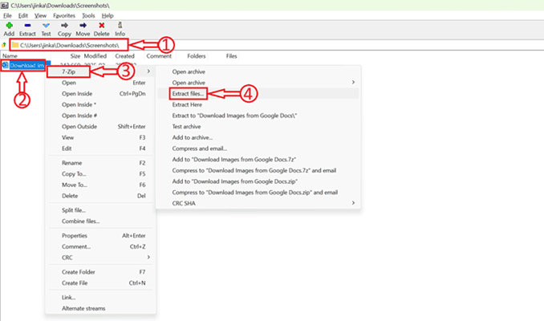The width and height of the screenshot is (544, 321).
Task: Choose the 7-Zip context menu entry
Action: pos(100,71)
